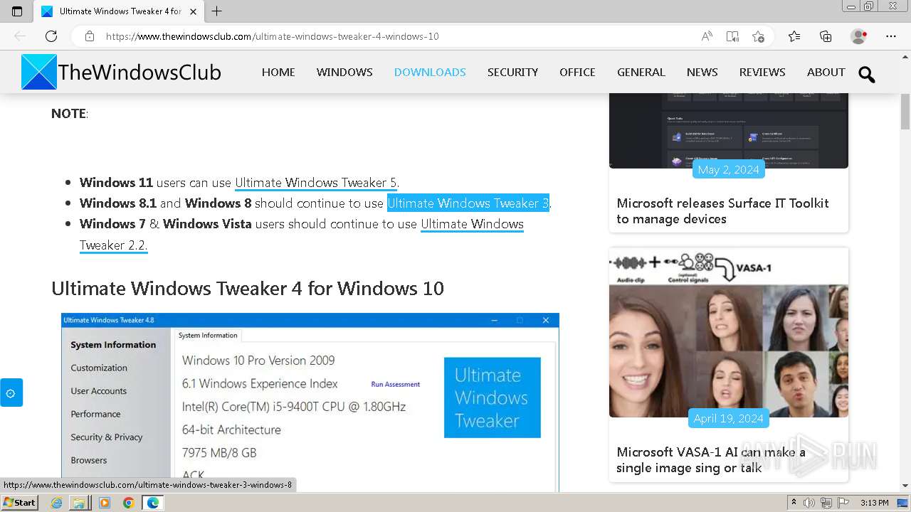911x512 pixels.
Task: Click the browser profile avatar
Action: pos(859,36)
